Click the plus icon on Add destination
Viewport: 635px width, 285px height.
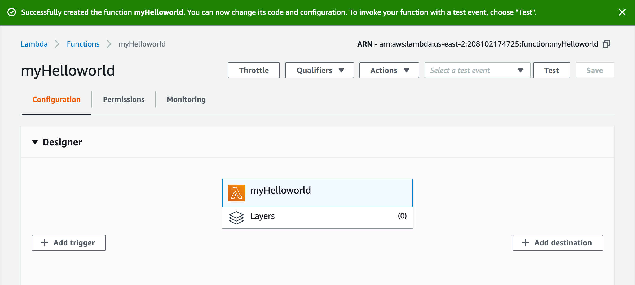(x=525, y=243)
